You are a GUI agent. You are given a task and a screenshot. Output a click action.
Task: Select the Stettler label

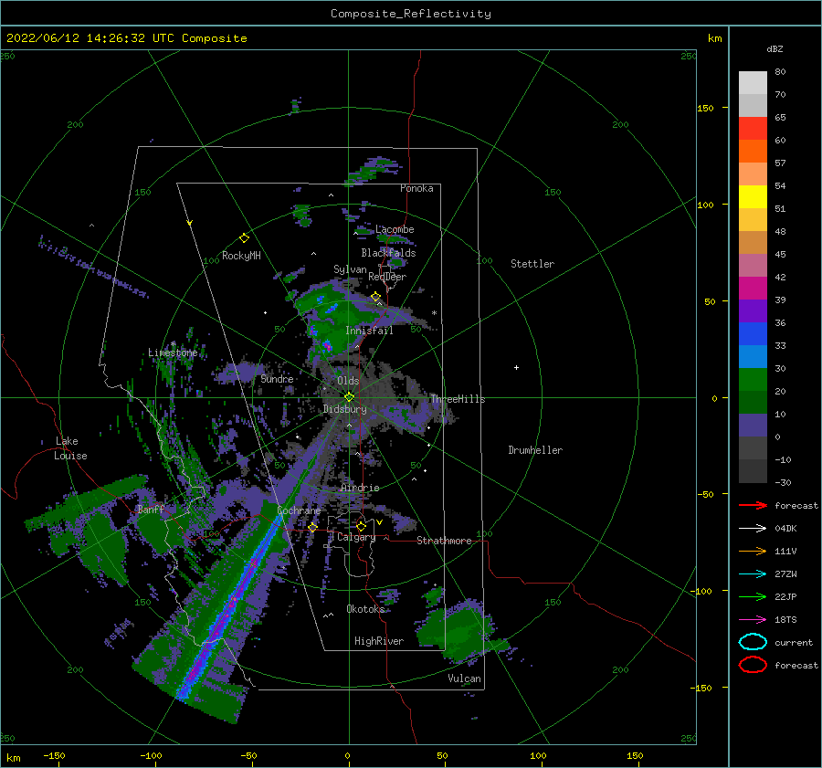point(532,264)
